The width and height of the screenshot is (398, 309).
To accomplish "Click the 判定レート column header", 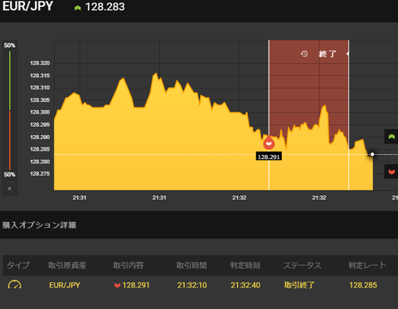I will click(x=367, y=265).
